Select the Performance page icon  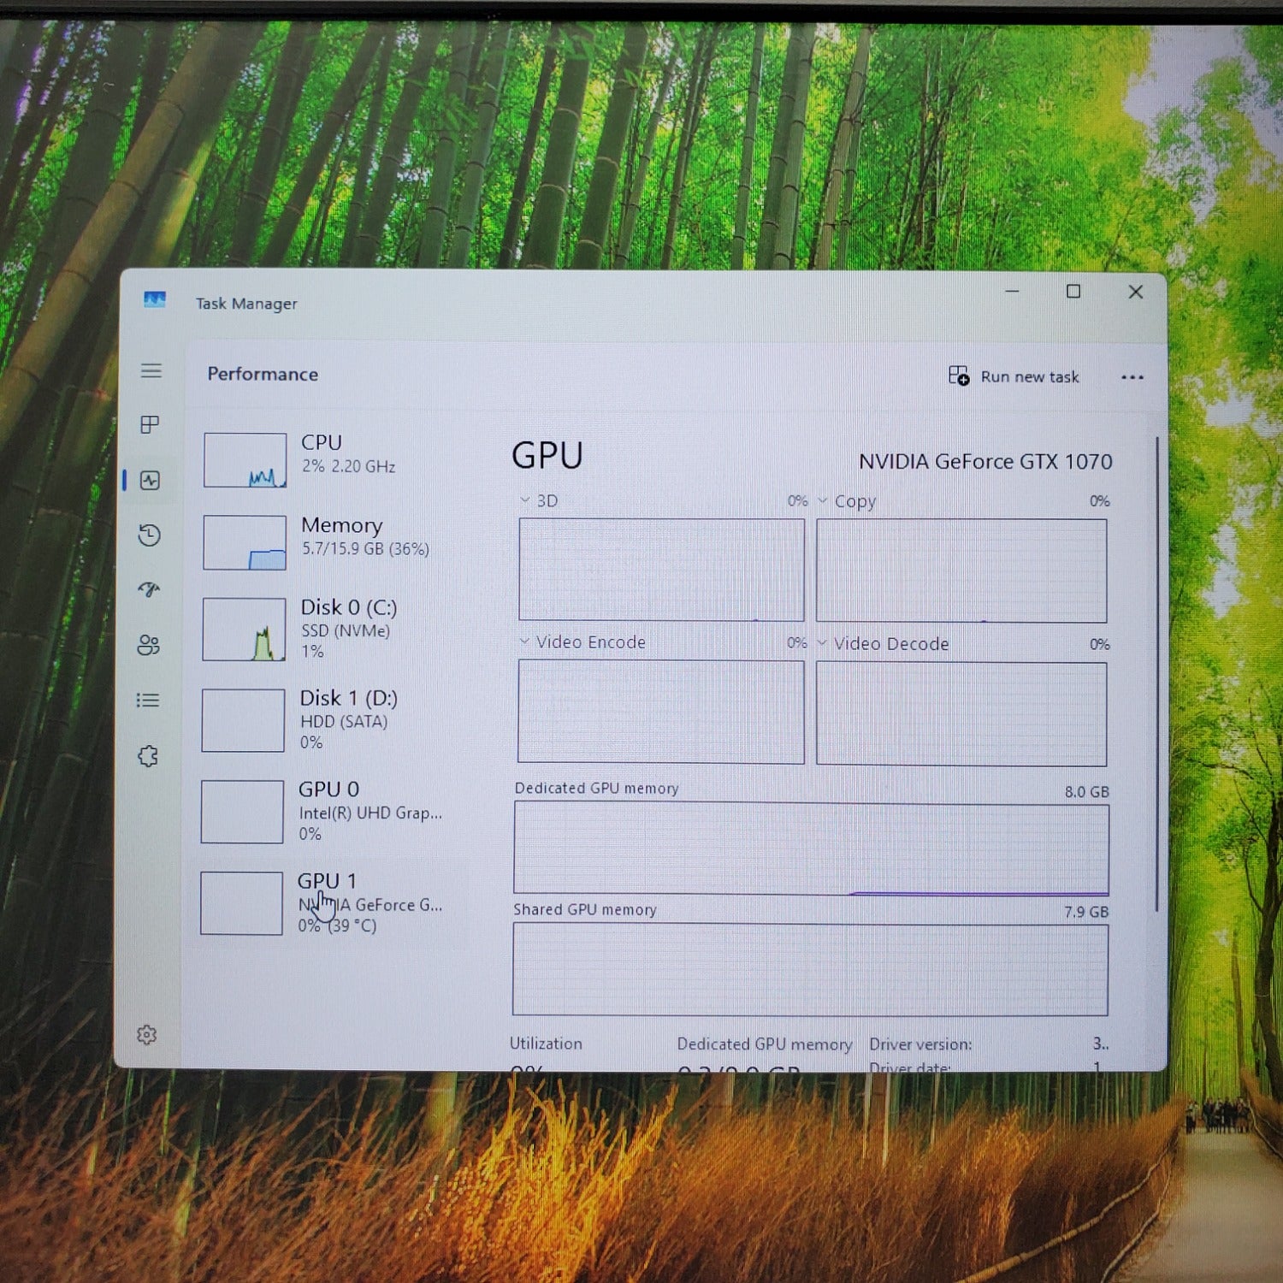tap(151, 480)
